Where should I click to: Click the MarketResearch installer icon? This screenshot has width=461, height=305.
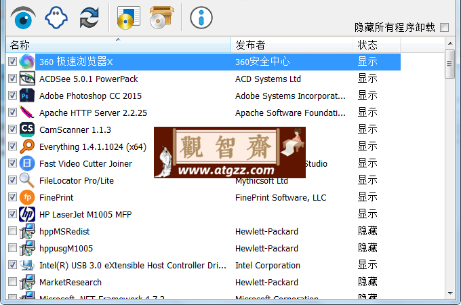[27, 282]
